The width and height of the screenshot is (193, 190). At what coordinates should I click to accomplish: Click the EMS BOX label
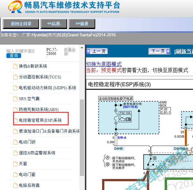pos(163,104)
